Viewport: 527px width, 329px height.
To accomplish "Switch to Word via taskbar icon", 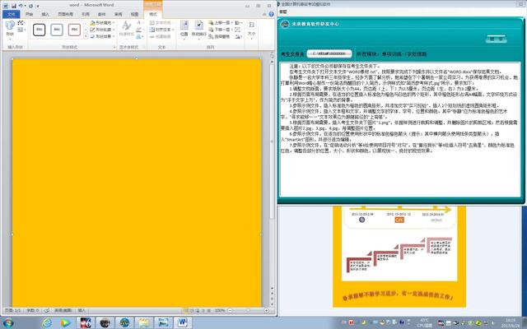I will tap(183, 323).
